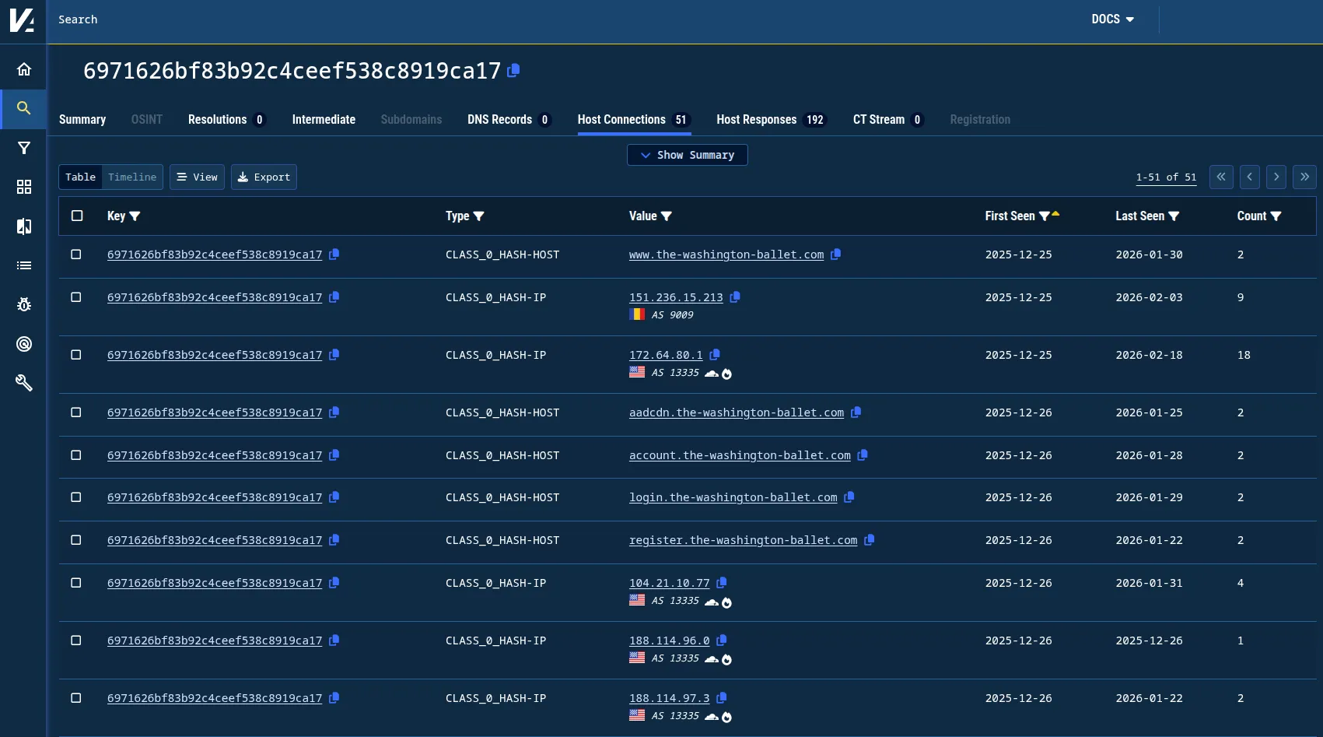1323x737 pixels.
Task: Open the View options menu
Action: tap(198, 177)
